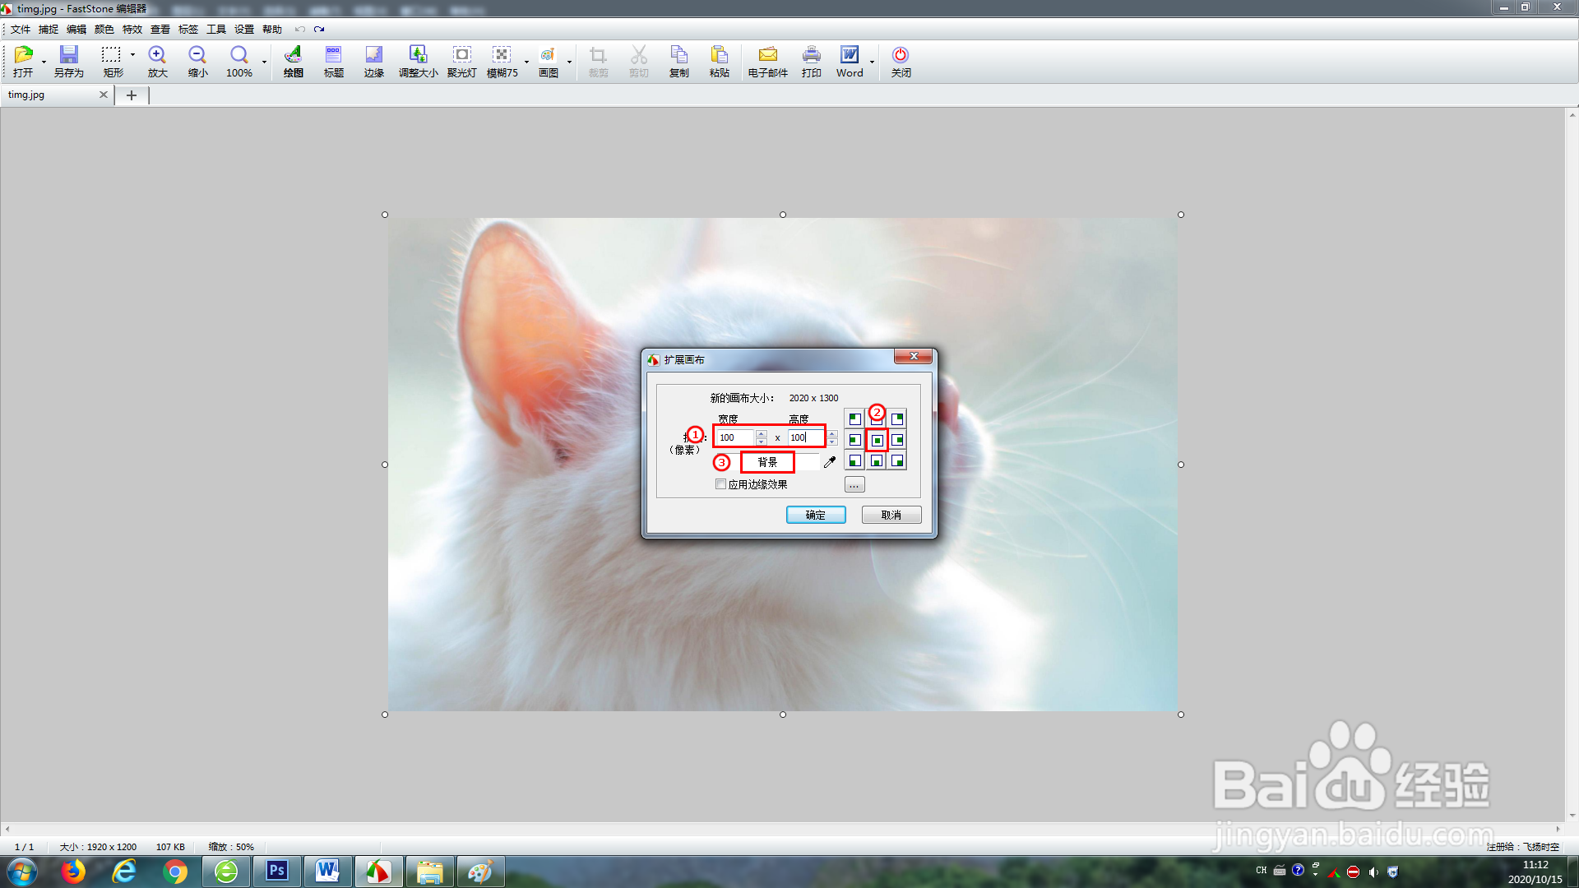Expand the dropdown arrow beside 100% zoom
1579x888 pixels.
pyautogui.click(x=264, y=62)
